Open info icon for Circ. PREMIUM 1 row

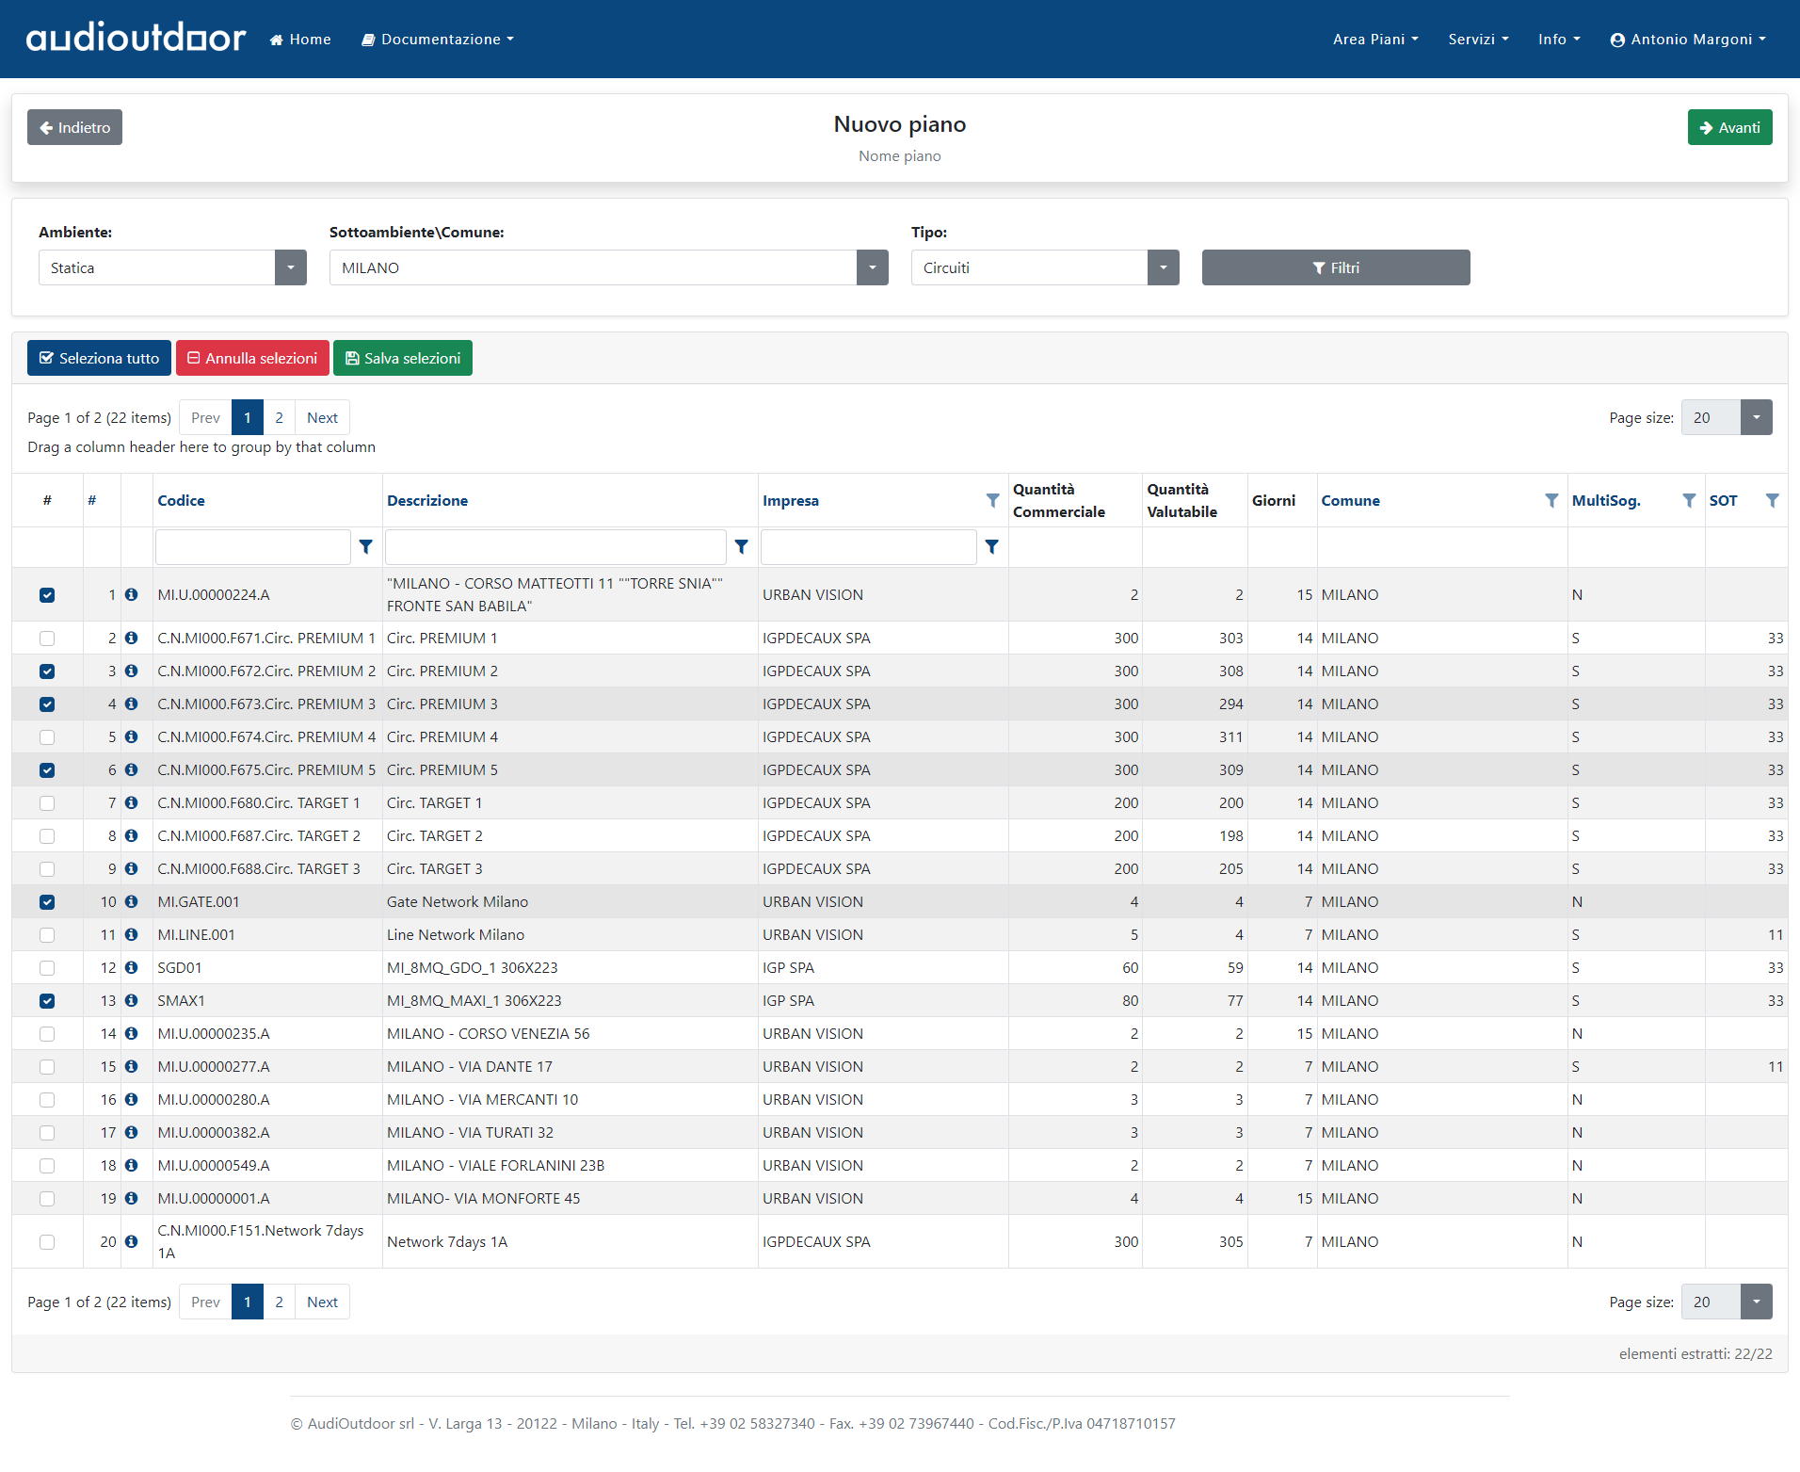pos(132,638)
